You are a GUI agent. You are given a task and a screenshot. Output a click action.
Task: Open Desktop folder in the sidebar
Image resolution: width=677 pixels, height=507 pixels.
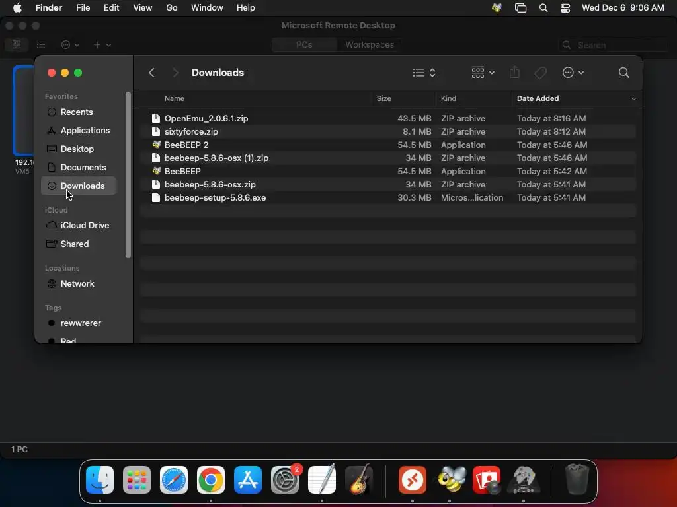[79, 149]
